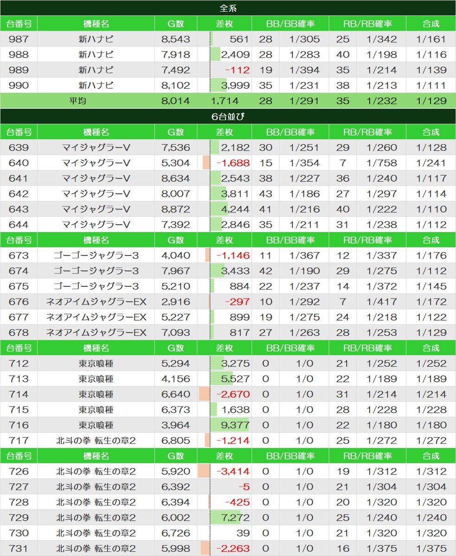The width and height of the screenshot is (456, 556).
Task: Click the 1/186 BB rate for 642
Action: pos(304,194)
